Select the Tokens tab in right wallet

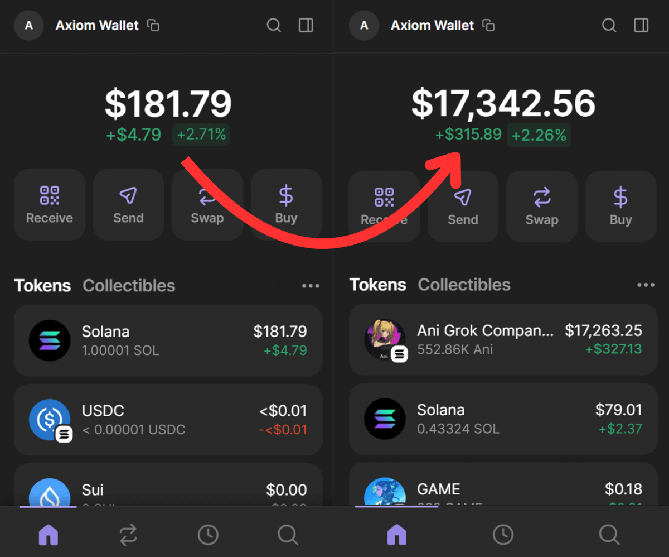[x=378, y=285]
